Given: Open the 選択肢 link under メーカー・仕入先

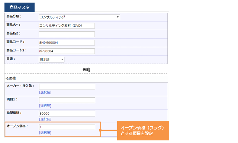Looking at the screenshot, I should coord(45,92).
